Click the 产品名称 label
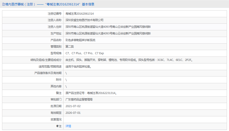This screenshot has height=131, width=229. [x=56, y=40]
